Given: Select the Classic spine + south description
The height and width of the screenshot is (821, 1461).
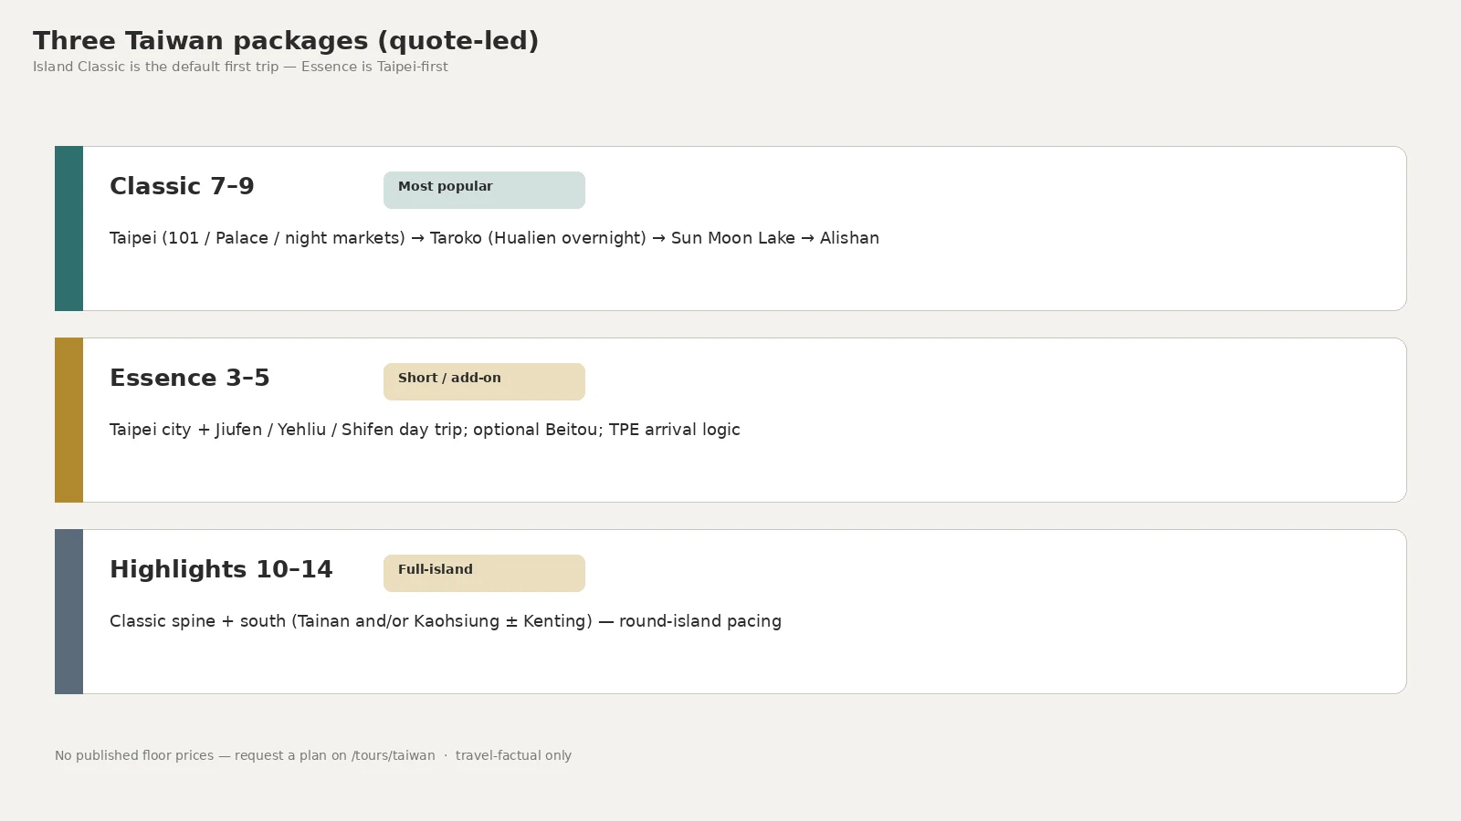Looking at the screenshot, I should pyautogui.click(x=446, y=621).
